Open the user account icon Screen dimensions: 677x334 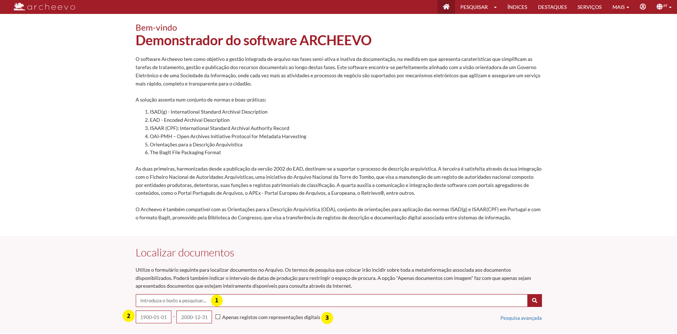[x=642, y=7]
